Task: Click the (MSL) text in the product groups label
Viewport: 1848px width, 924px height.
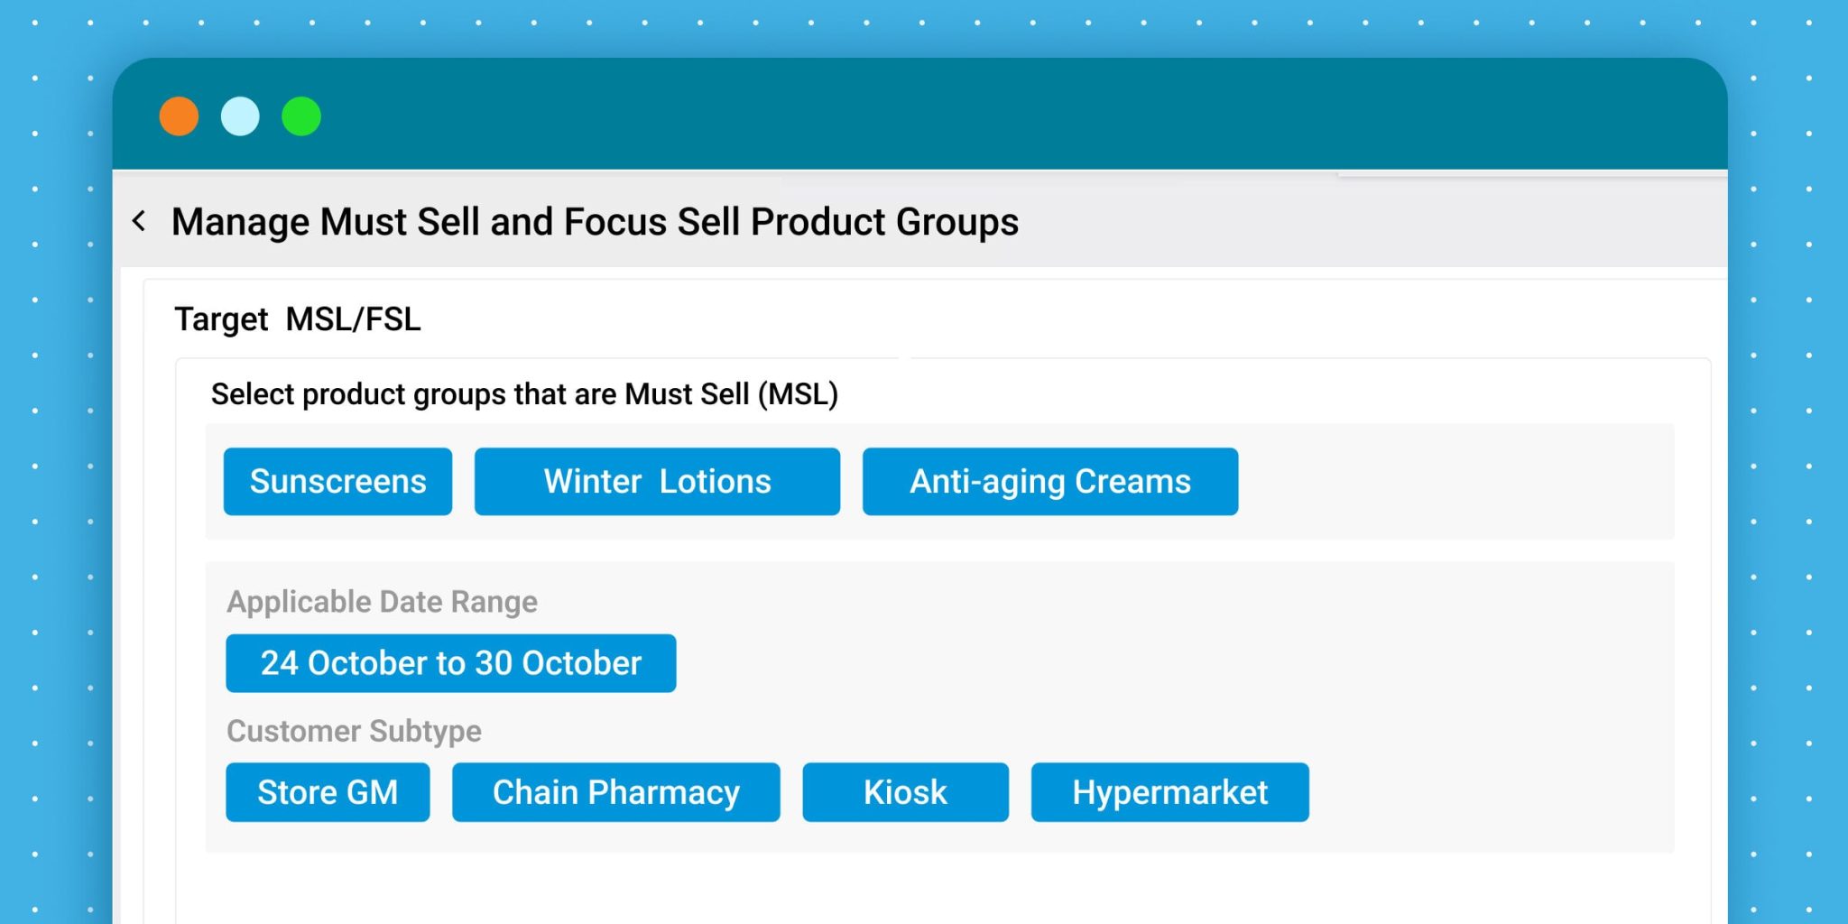Action: click(x=798, y=394)
